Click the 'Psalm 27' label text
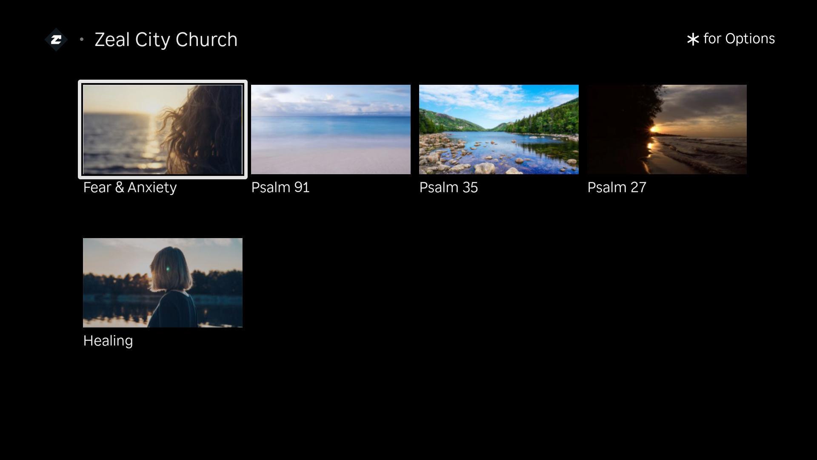The image size is (817, 460). click(617, 187)
